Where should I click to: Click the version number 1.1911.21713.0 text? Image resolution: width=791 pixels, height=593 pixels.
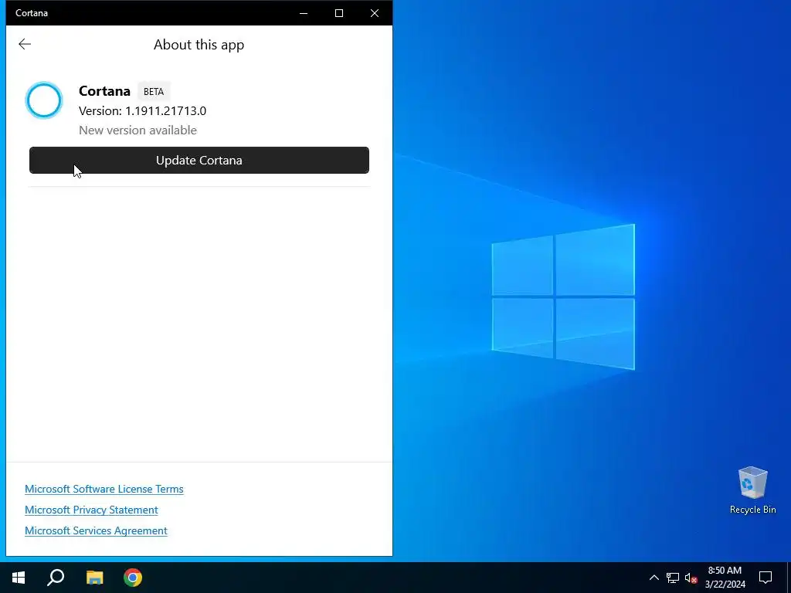165,111
